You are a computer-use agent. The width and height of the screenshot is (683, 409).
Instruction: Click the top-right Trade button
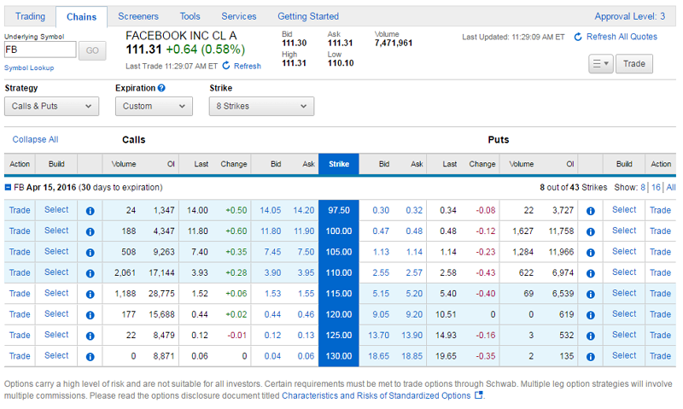(x=633, y=63)
